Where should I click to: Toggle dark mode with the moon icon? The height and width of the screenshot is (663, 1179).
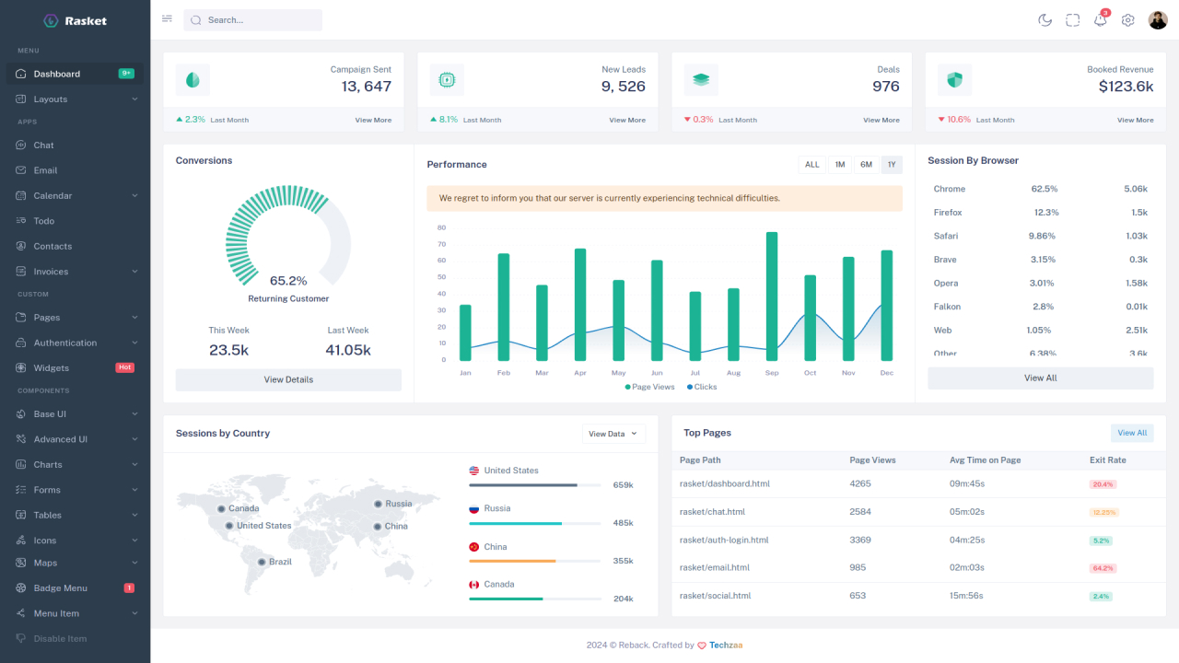[1045, 19]
